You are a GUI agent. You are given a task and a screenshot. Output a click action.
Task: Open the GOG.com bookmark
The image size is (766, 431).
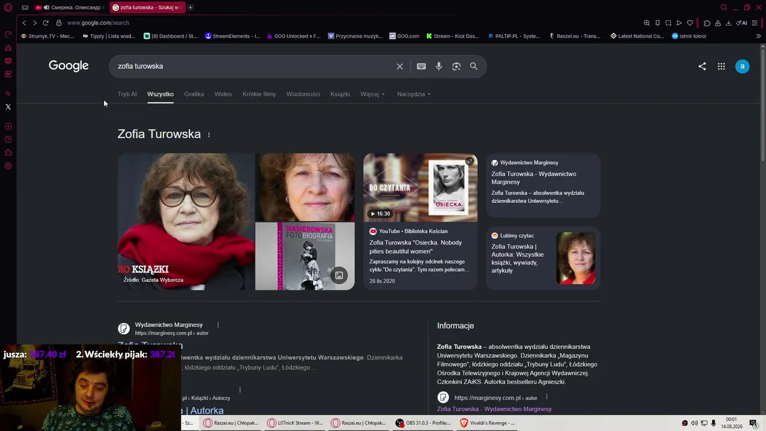click(x=404, y=36)
